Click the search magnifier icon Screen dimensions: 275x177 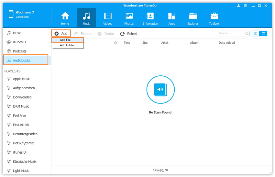pyautogui.click(x=247, y=34)
